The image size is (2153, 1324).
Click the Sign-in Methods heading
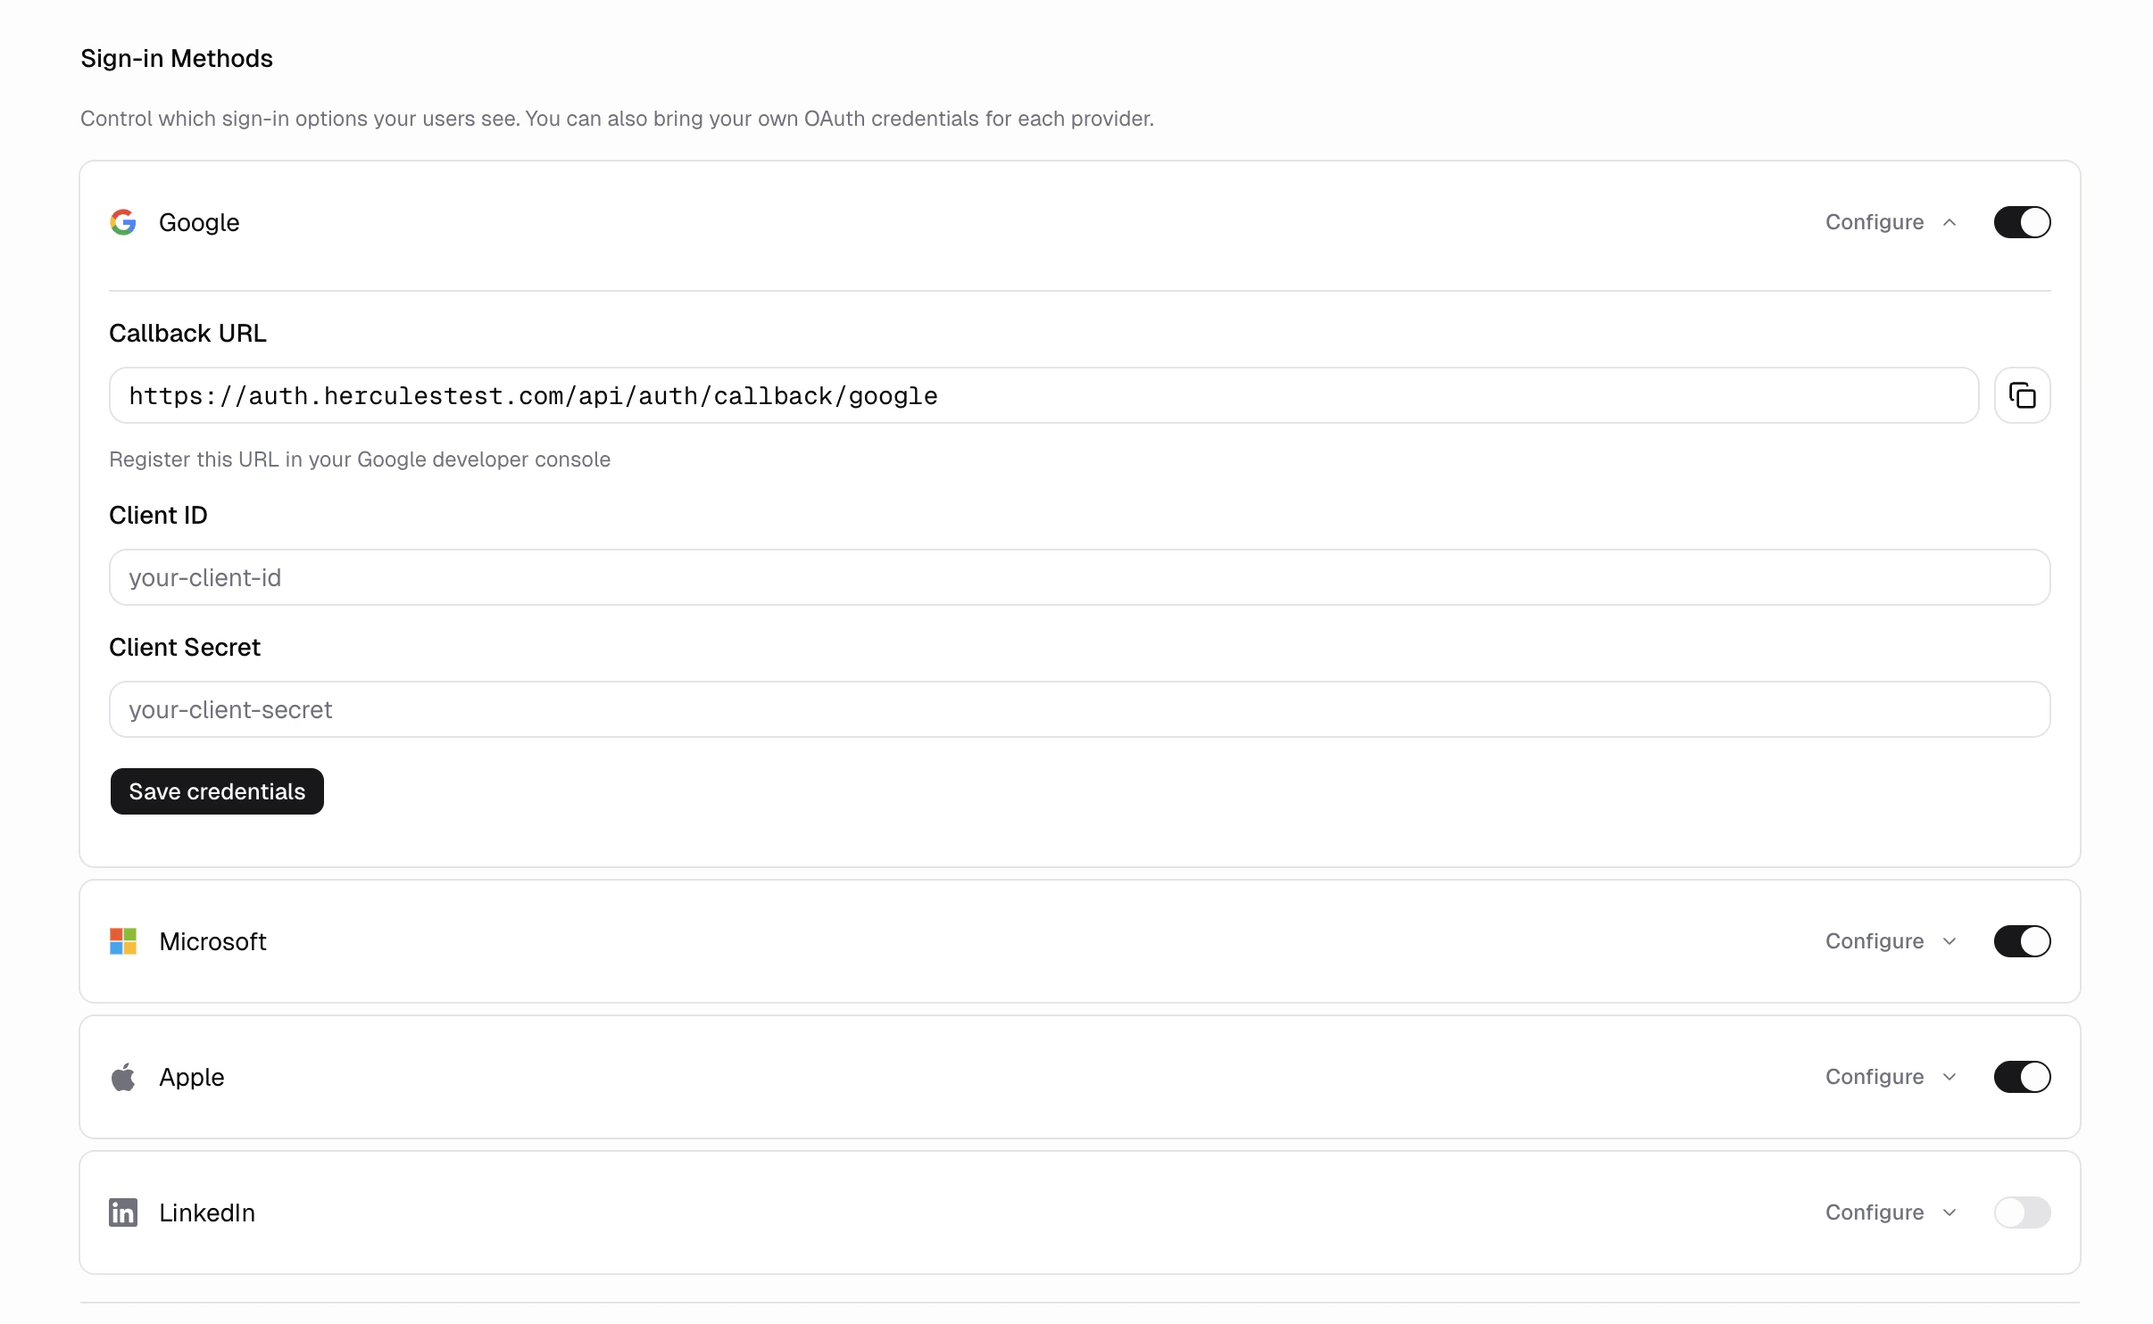click(x=177, y=58)
